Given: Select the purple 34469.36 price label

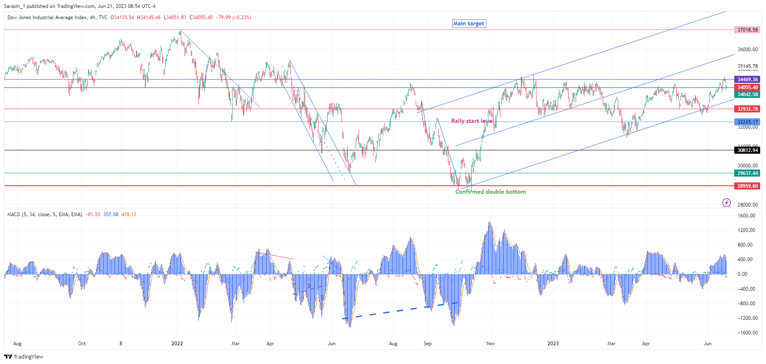Looking at the screenshot, I should click(x=748, y=80).
